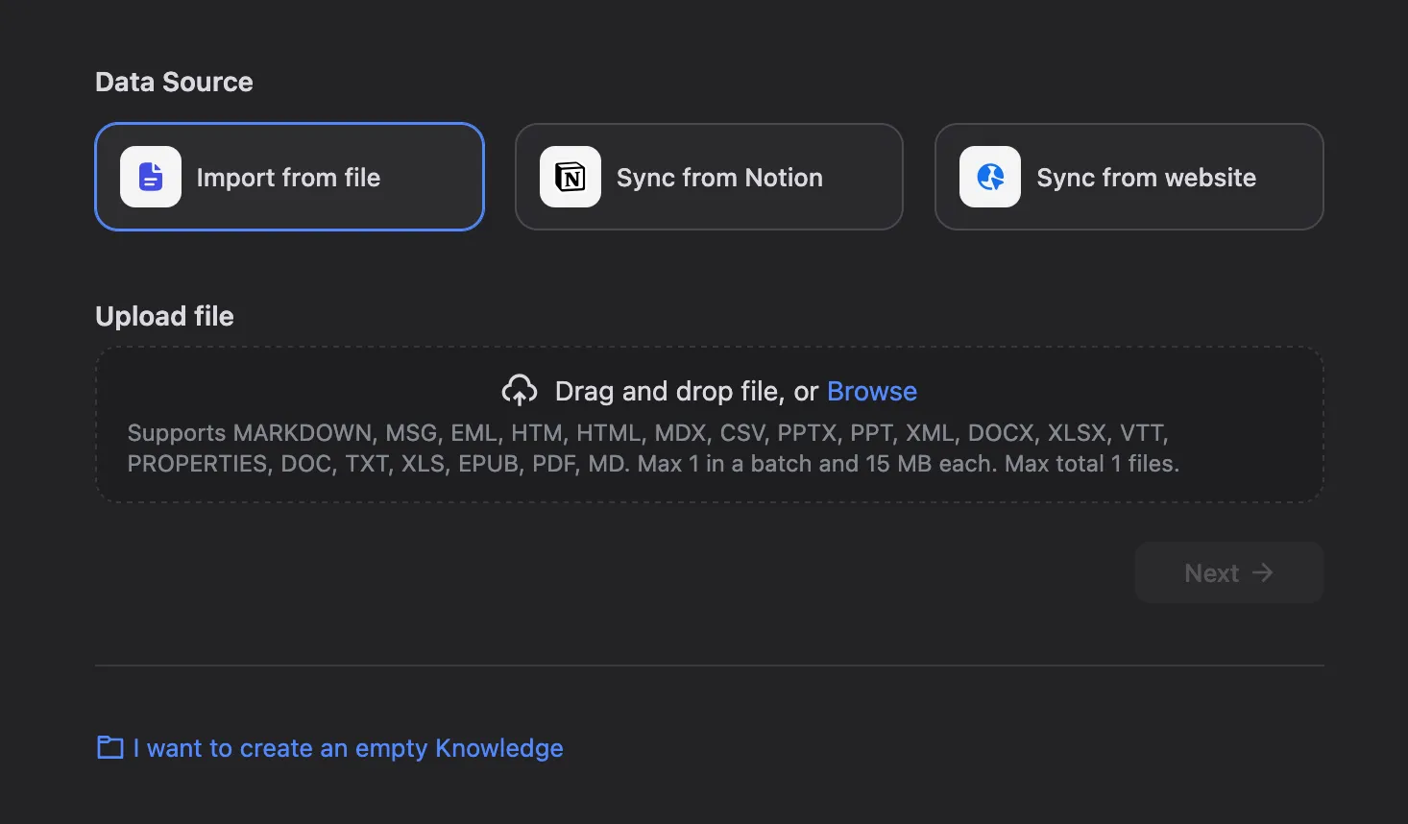Click the Notion logo icon
This screenshot has width=1408, height=824.
[570, 177]
